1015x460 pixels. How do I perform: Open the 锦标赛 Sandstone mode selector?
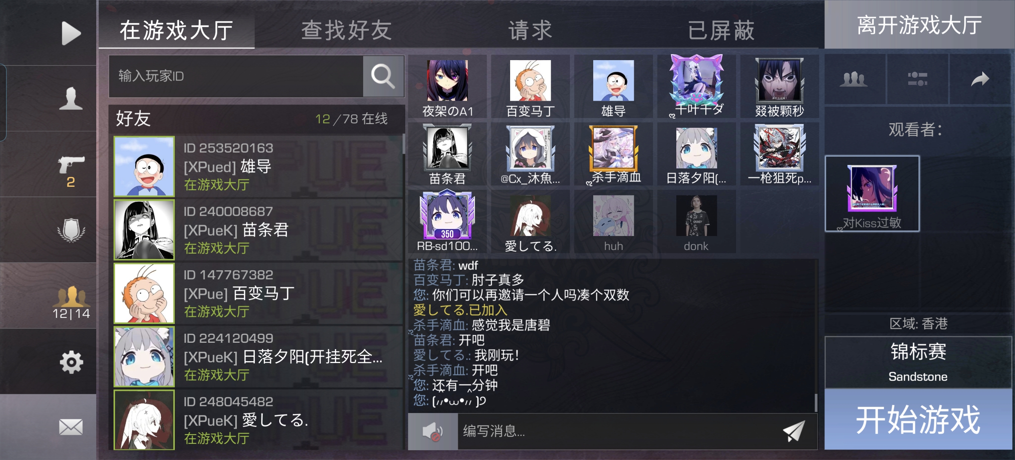coord(918,362)
